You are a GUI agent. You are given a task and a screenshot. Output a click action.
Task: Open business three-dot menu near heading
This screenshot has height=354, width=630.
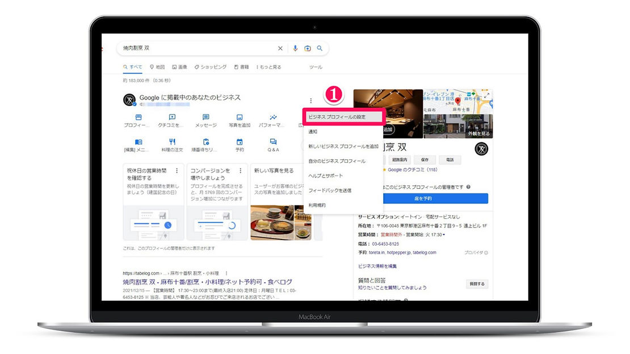(311, 100)
